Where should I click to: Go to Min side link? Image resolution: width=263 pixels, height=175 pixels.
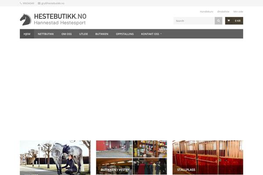pyautogui.click(x=238, y=11)
